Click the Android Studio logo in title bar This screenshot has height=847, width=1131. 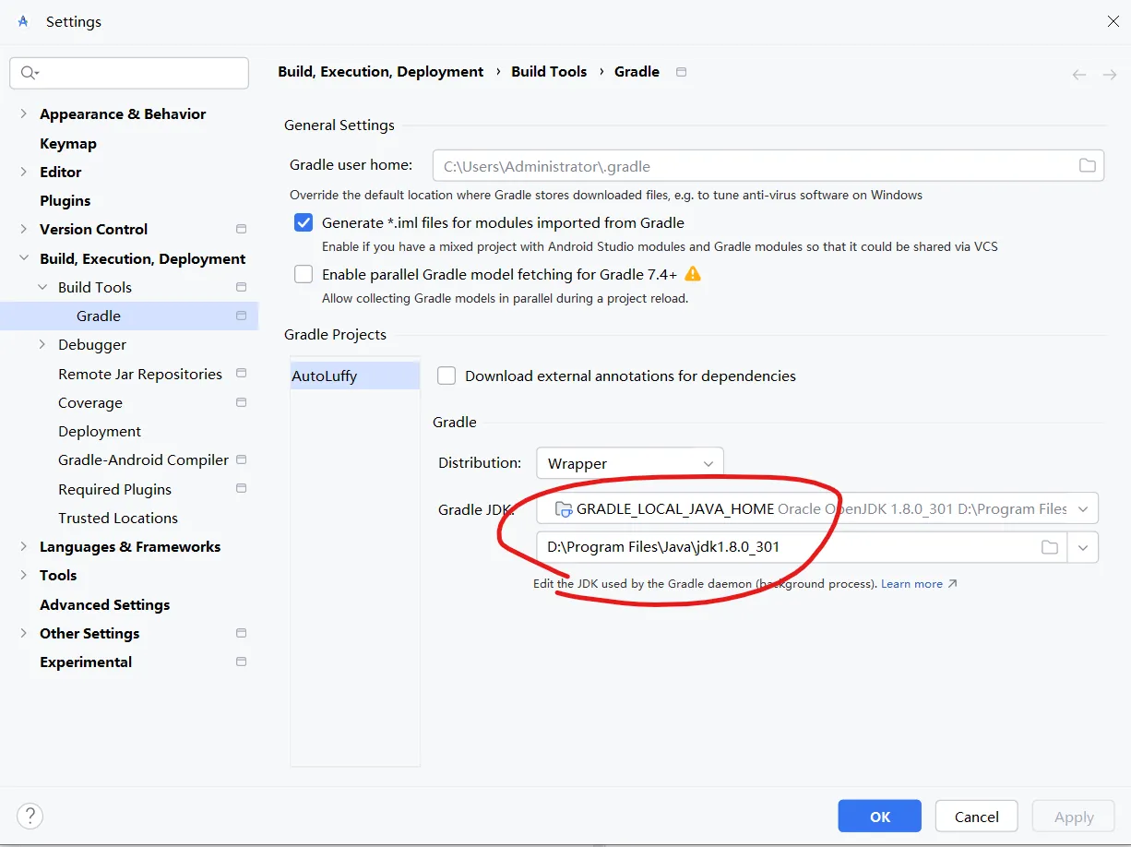[x=23, y=21]
